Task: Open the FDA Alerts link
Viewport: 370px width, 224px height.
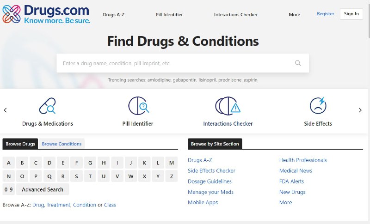Action: pyautogui.click(x=291, y=182)
